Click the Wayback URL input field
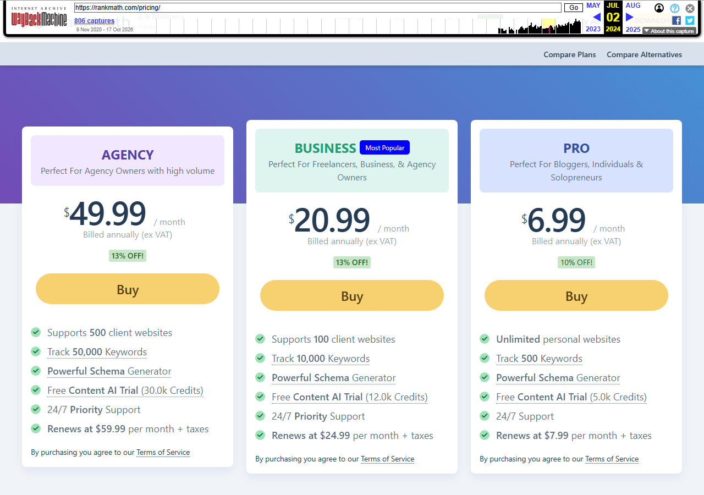The height and width of the screenshot is (495, 704). (x=318, y=8)
